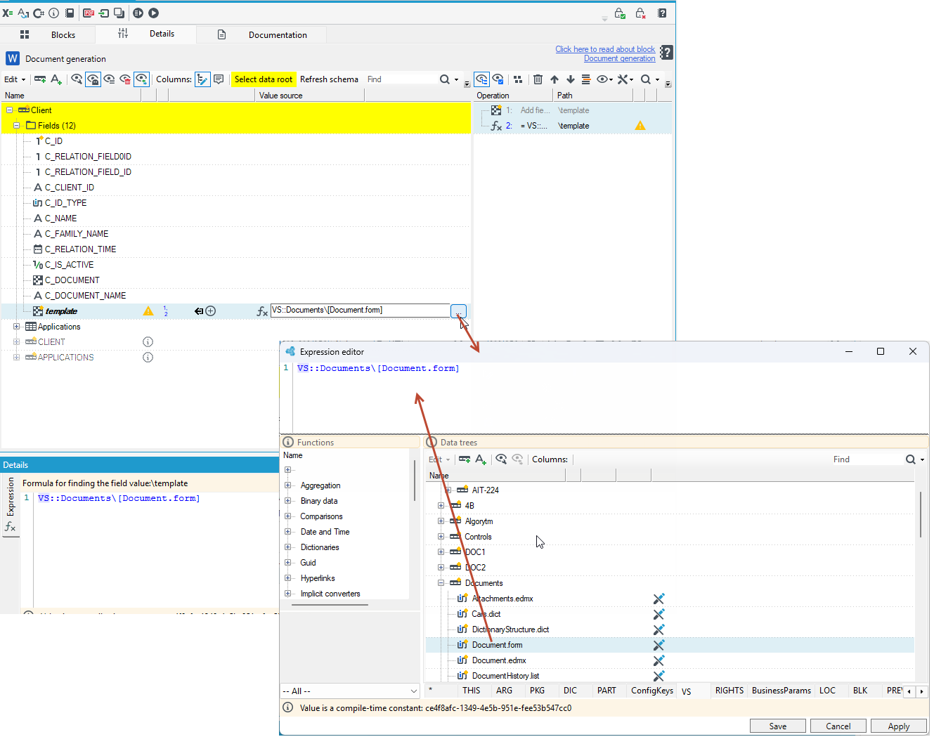Click the C# code icon in top toolbar
The width and height of the screenshot is (934, 744).
39,13
